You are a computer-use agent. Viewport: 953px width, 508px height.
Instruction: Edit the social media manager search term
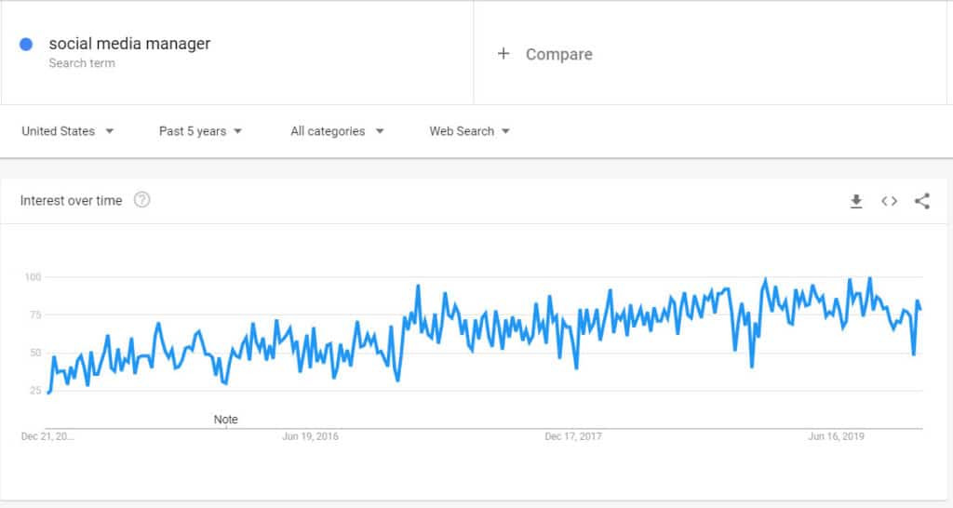[129, 44]
